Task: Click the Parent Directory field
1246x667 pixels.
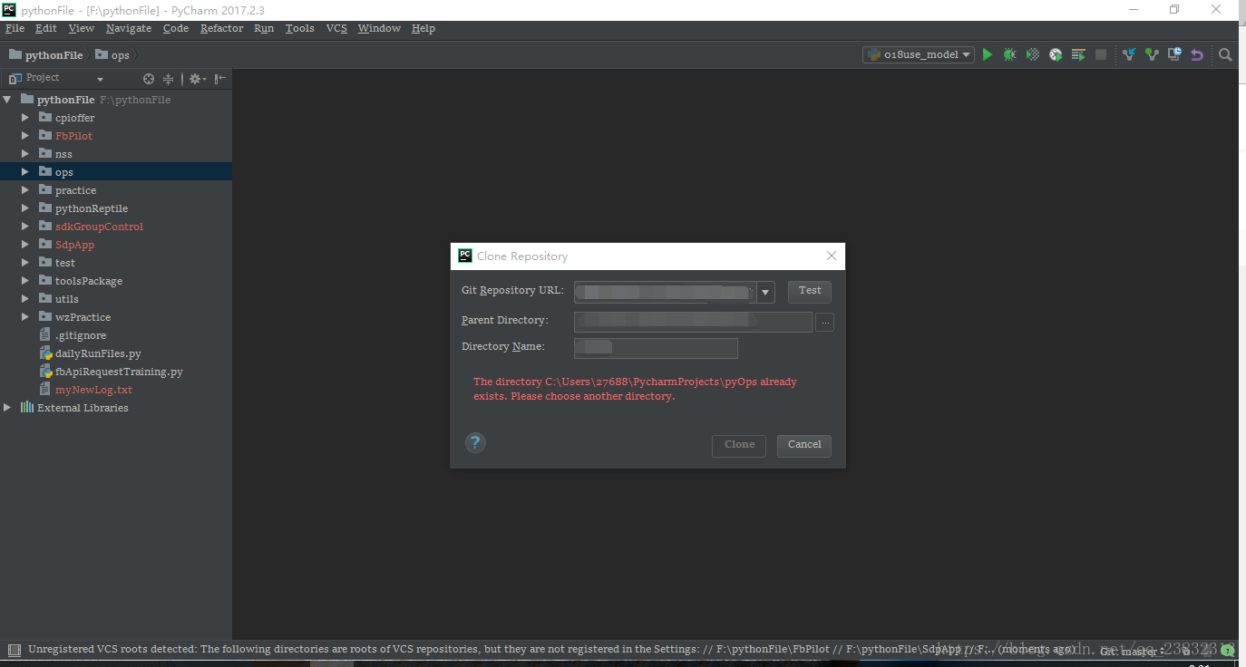Action: 693,322
